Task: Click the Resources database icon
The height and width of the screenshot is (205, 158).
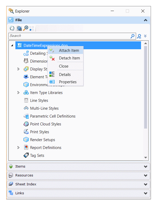Action: 11,175
